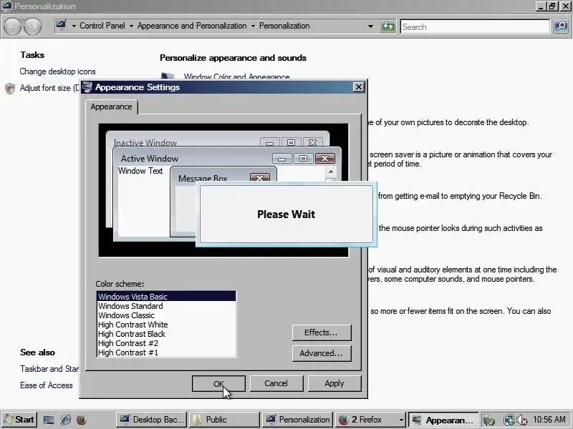Select the Appearance tab
This screenshot has width=573, height=429.
tap(111, 107)
